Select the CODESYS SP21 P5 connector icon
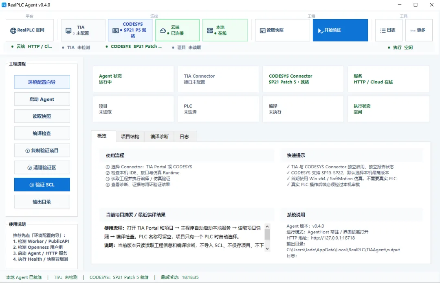Screen dimensions: 440x283 pyautogui.click(x=116, y=30)
